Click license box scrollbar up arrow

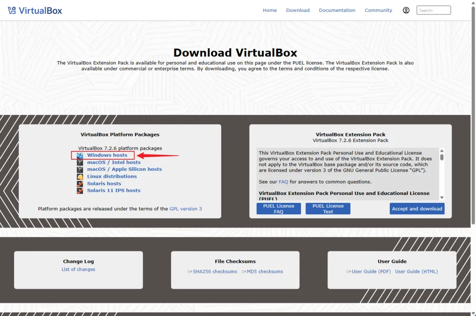pyautogui.click(x=442, y=151)
